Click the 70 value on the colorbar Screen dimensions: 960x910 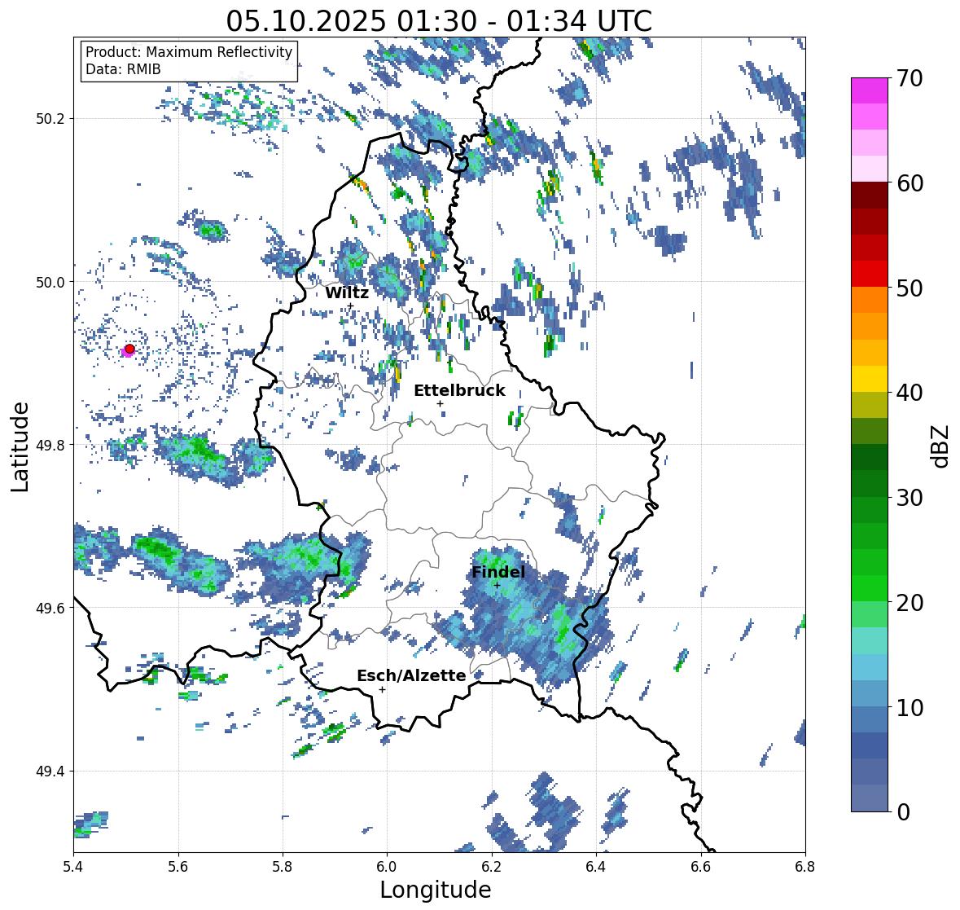(910, 78)
